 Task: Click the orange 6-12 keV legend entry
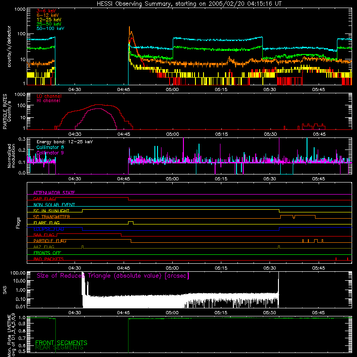click(x=48, y=15)
